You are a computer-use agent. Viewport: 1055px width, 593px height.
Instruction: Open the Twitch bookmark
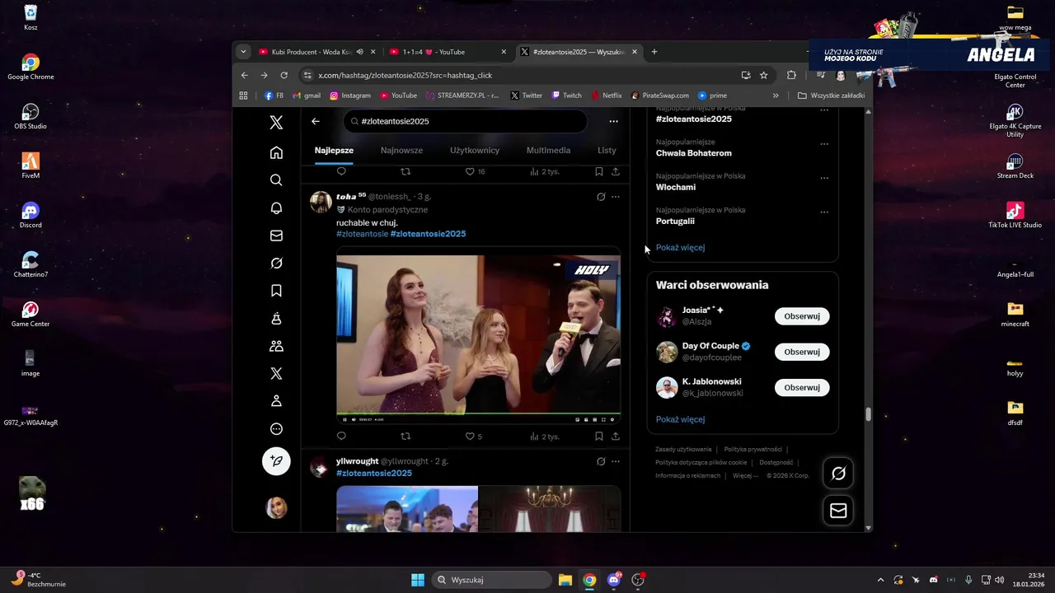(566, 96)
